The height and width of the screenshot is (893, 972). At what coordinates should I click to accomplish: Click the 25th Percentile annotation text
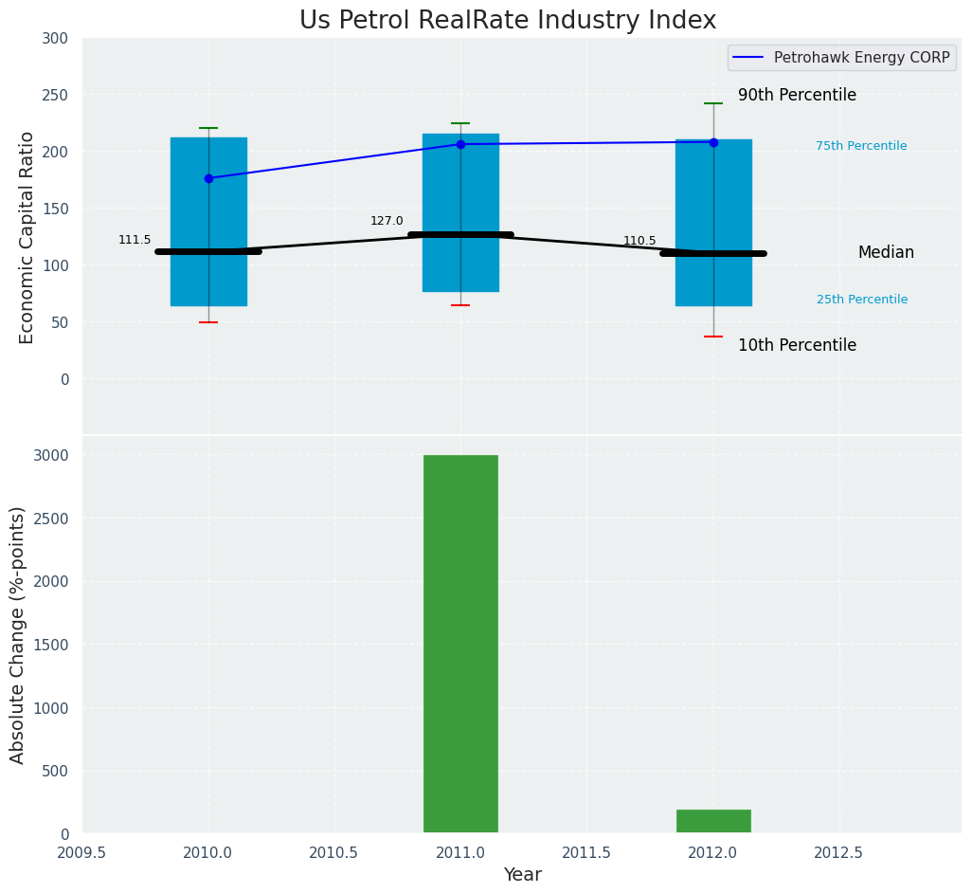[862, 300]
